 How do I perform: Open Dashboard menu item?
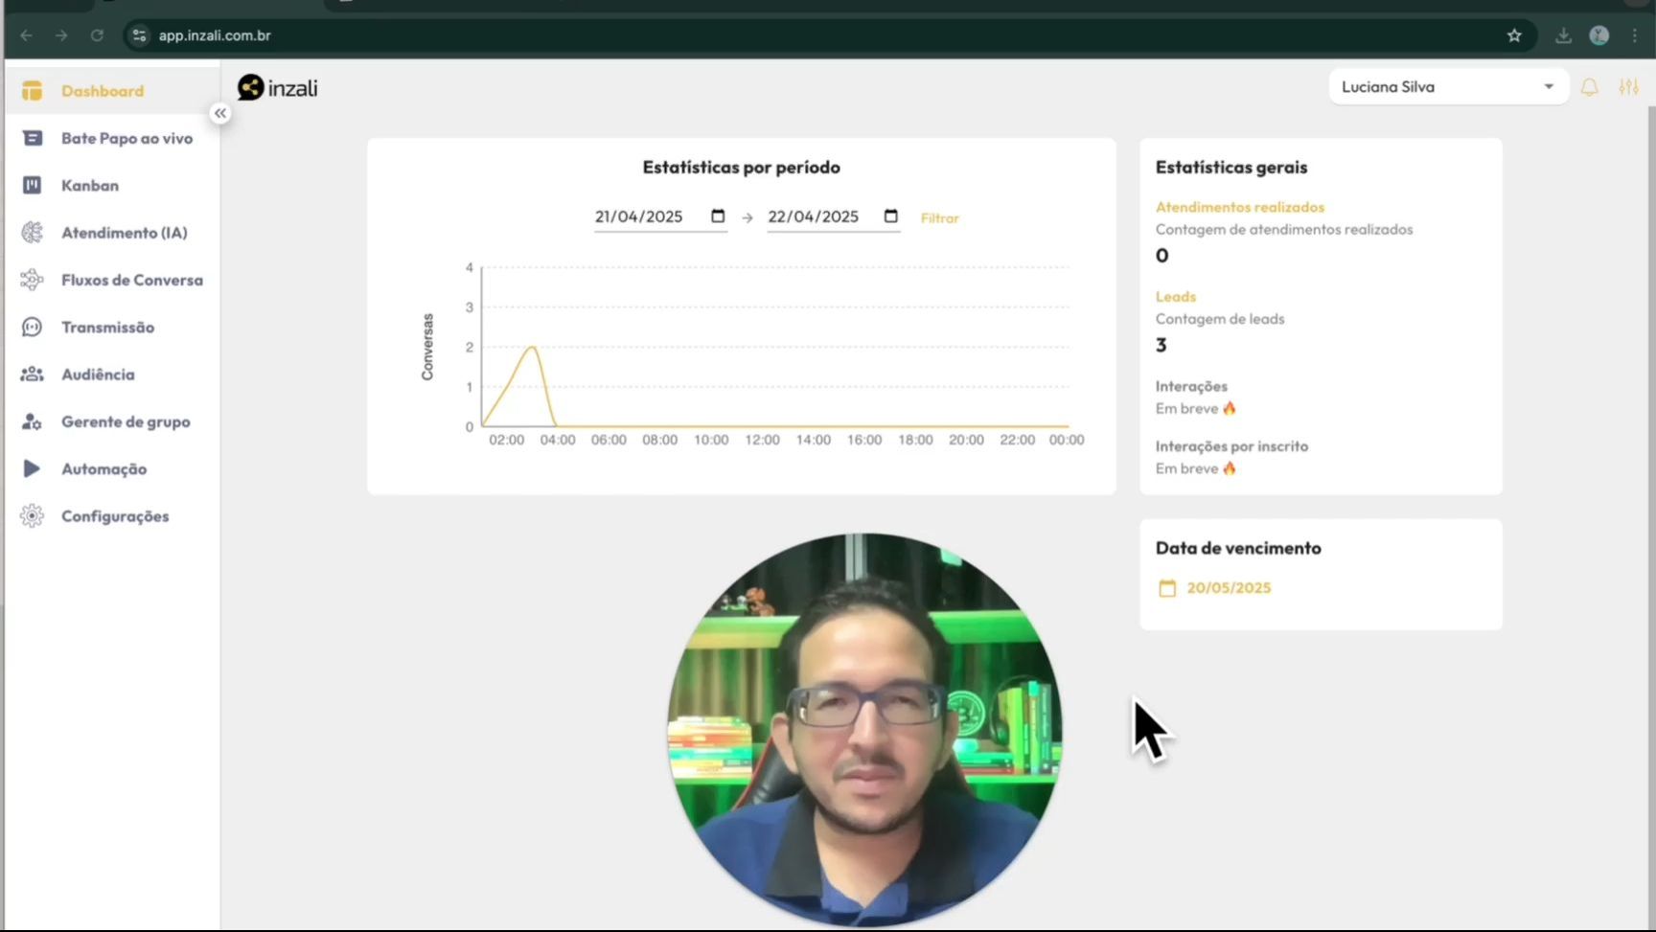(x=111, y=91)
